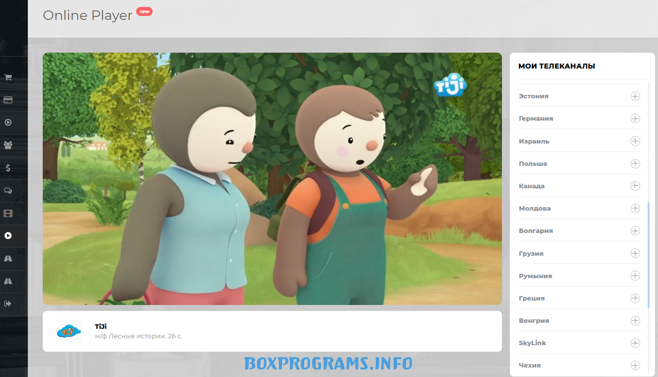The image size is (658, 377).
Task: Click the Online Player page heading
Action: coord(87,15)
